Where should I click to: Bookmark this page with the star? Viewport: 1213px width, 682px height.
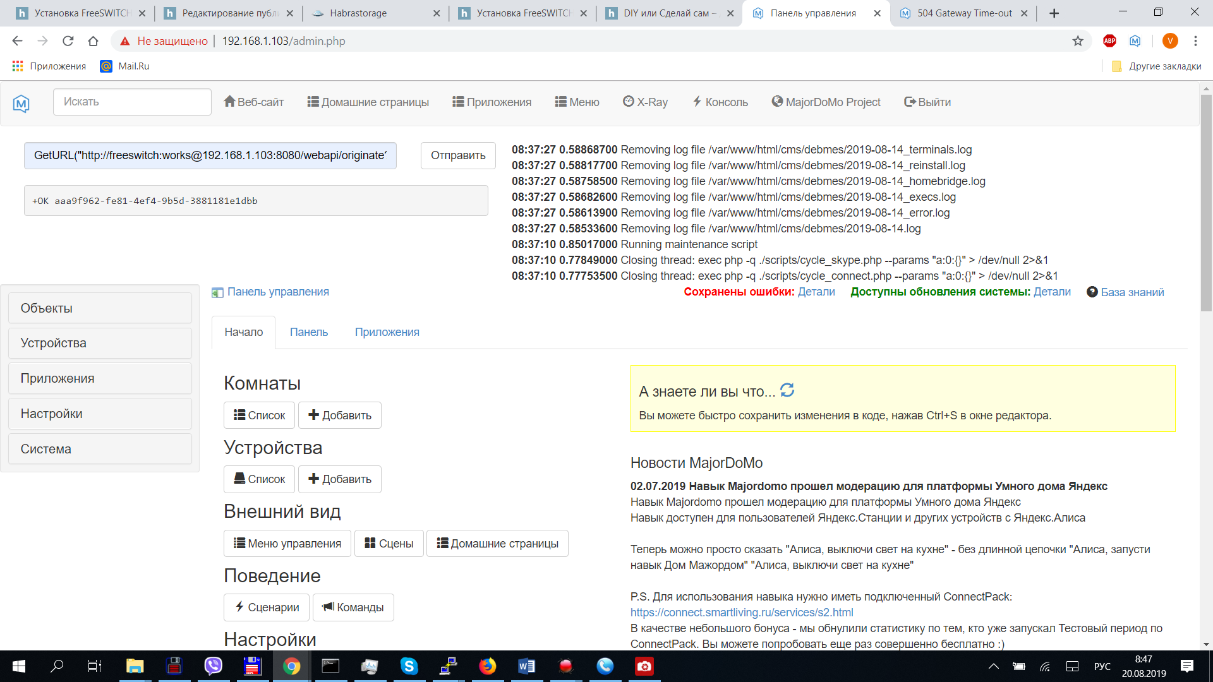(x=1078, y=41)
